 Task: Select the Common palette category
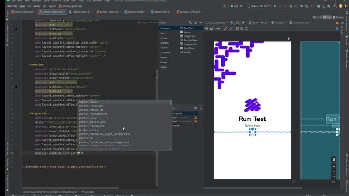pyautogui.click(x=165, y=28)
